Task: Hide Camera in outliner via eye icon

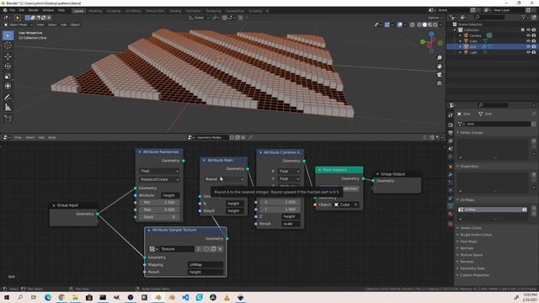Action: click(528, 35)
